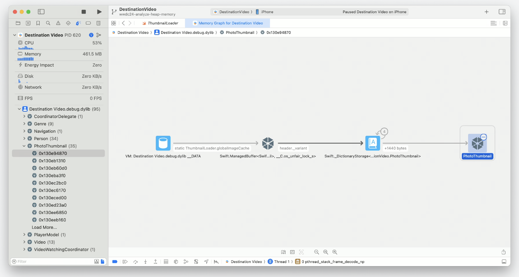Select the Swift.ManagedBuffer node
This screenshot has height=277, width=519.
click(x=268, y=143)
